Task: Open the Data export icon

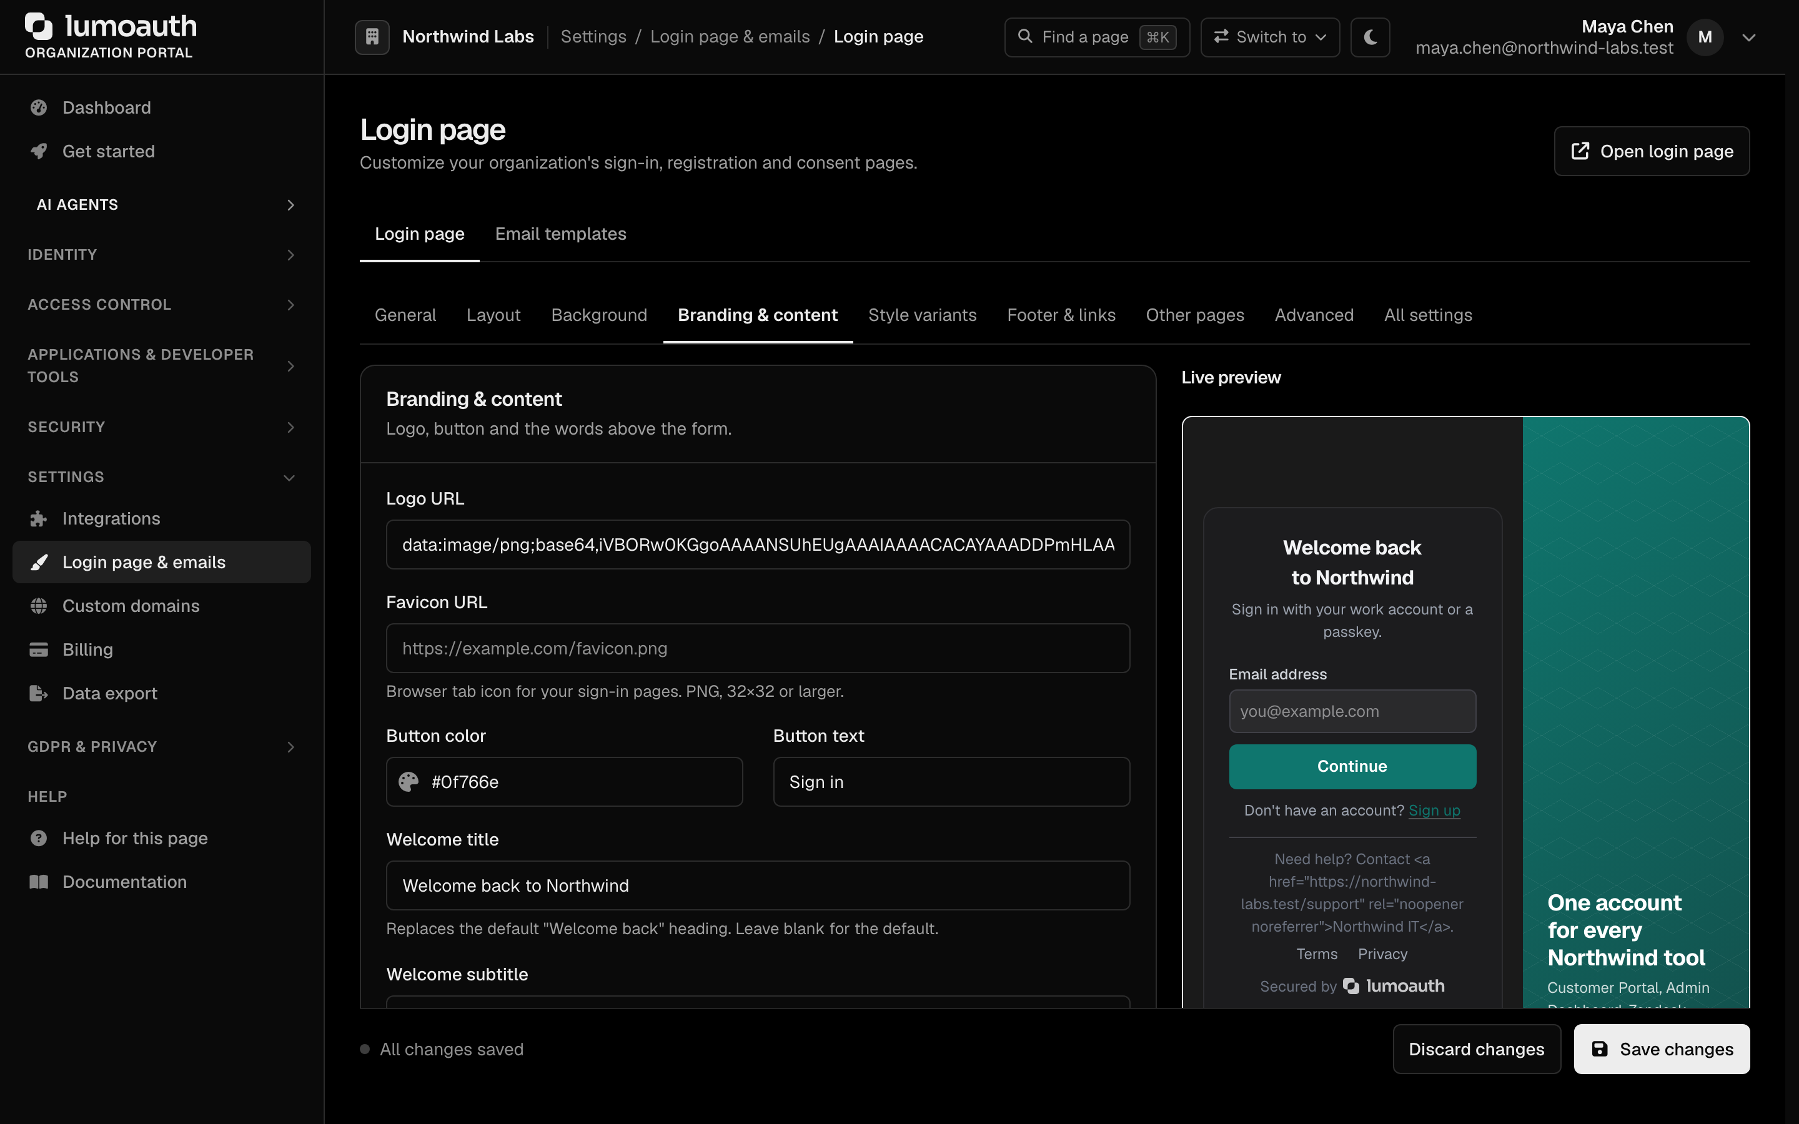Action: click(39, 694)
